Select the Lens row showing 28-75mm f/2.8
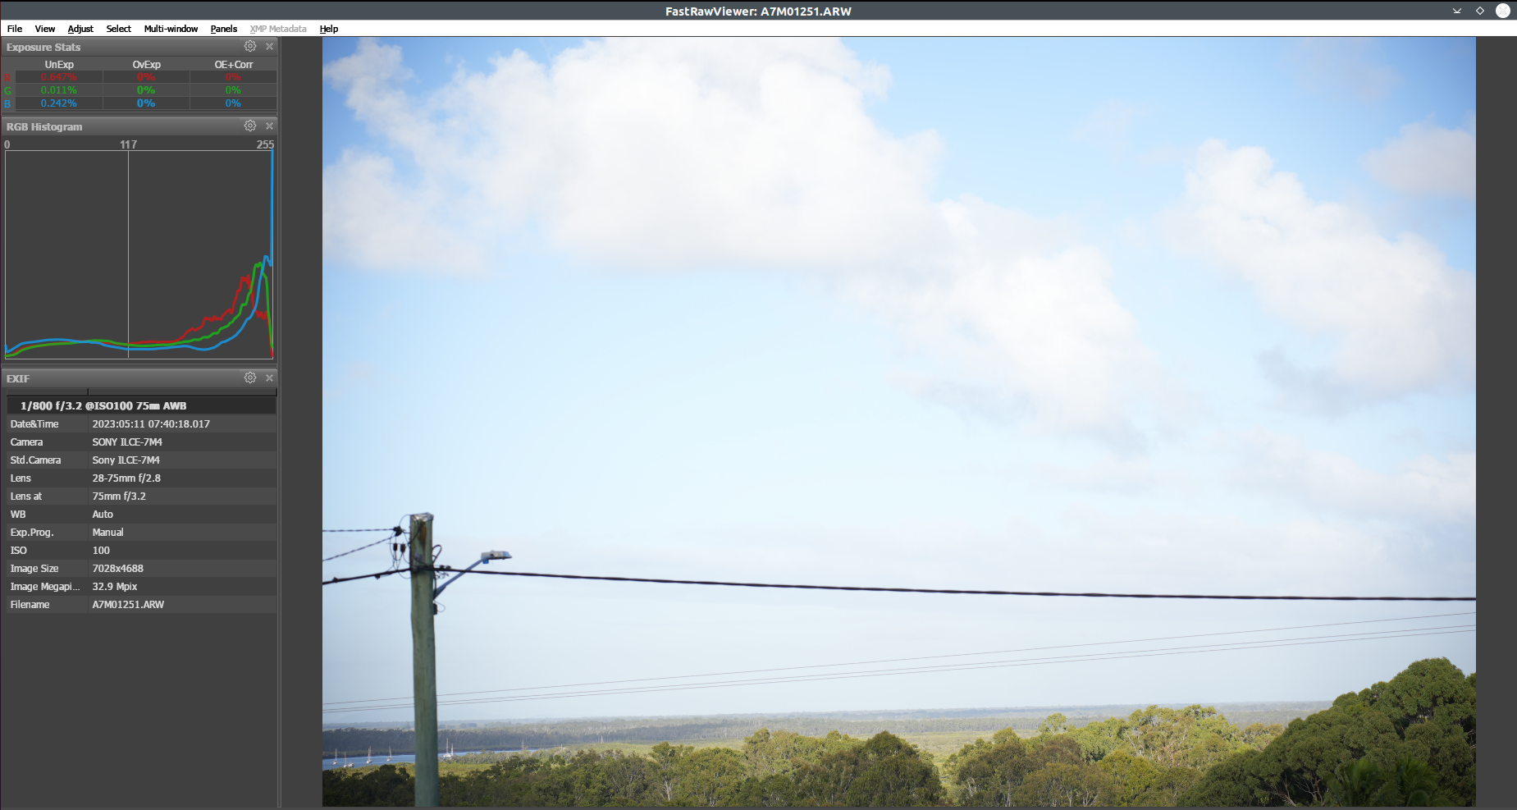This screenshot has width=1517, height=810. 139,478
